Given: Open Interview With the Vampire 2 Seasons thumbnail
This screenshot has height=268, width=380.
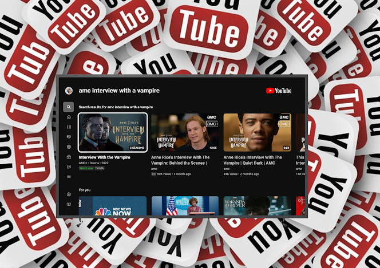Looking at the screenshot, I should [113, 132].
